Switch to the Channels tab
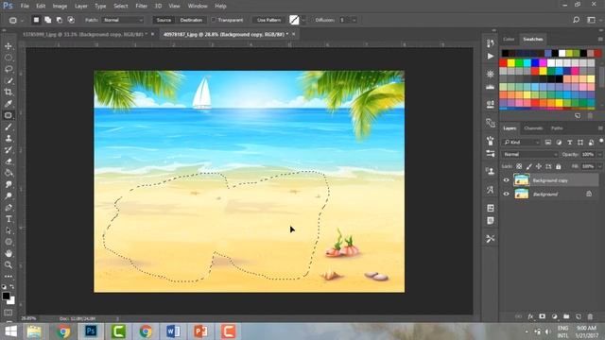This screenshot has width=605, height=340. point(533,128)
